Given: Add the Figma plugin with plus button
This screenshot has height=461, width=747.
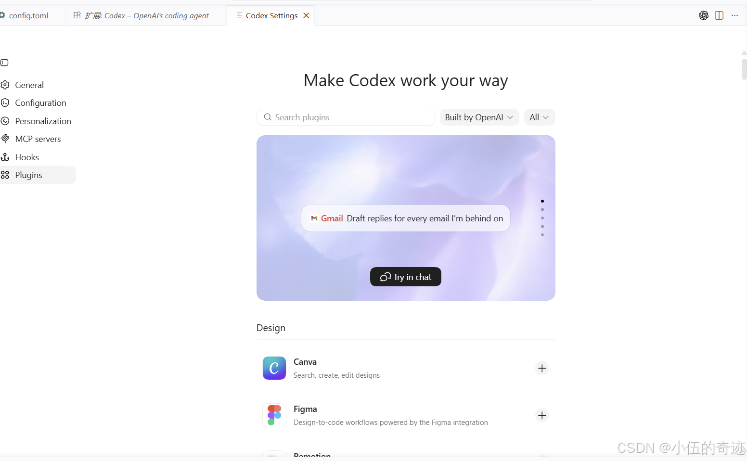Looking at the screenshot, I should 542,415.
